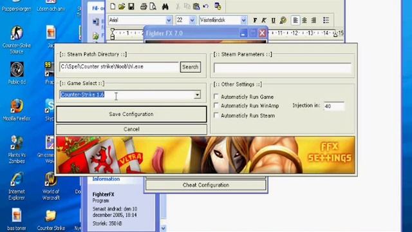Align text left in WordPad
This screenshot has height=232, width=412.
tap(295, 20)
